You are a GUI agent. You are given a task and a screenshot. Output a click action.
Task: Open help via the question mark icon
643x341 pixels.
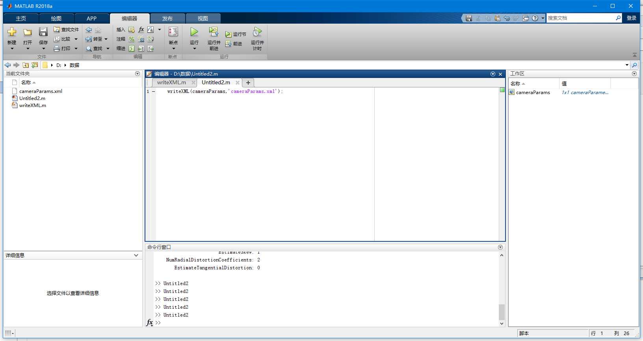click(x=535, y=18)
